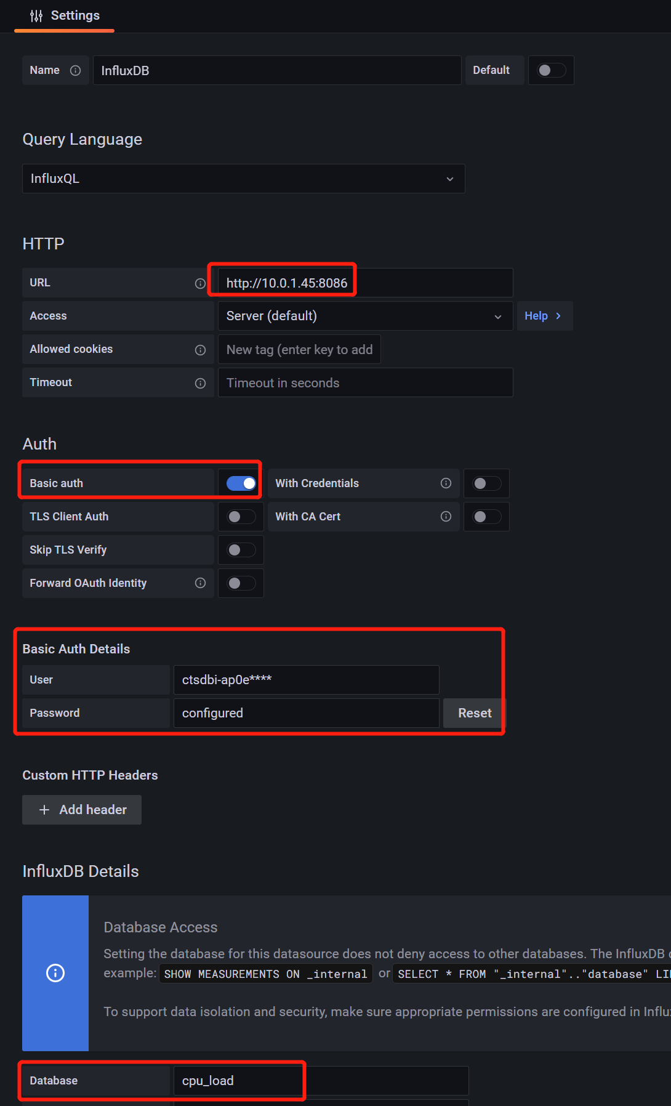Edit the URL field http://10.0.1.45:8086
This screenshot has height=1106, width=671.
click(365, 283)
